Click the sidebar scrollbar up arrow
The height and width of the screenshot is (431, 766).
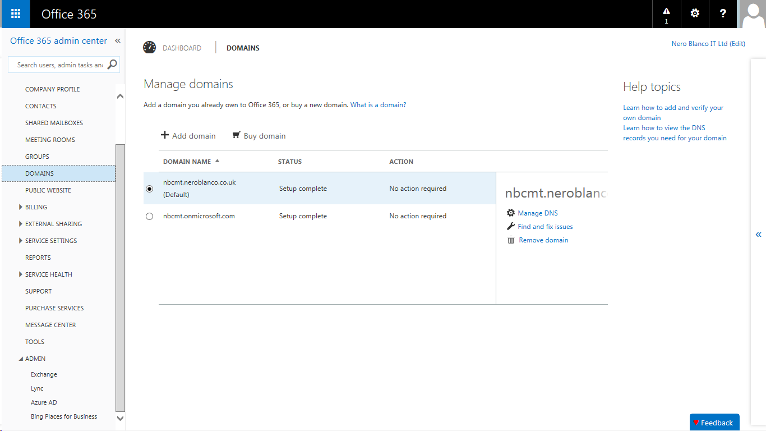[120, 97]
